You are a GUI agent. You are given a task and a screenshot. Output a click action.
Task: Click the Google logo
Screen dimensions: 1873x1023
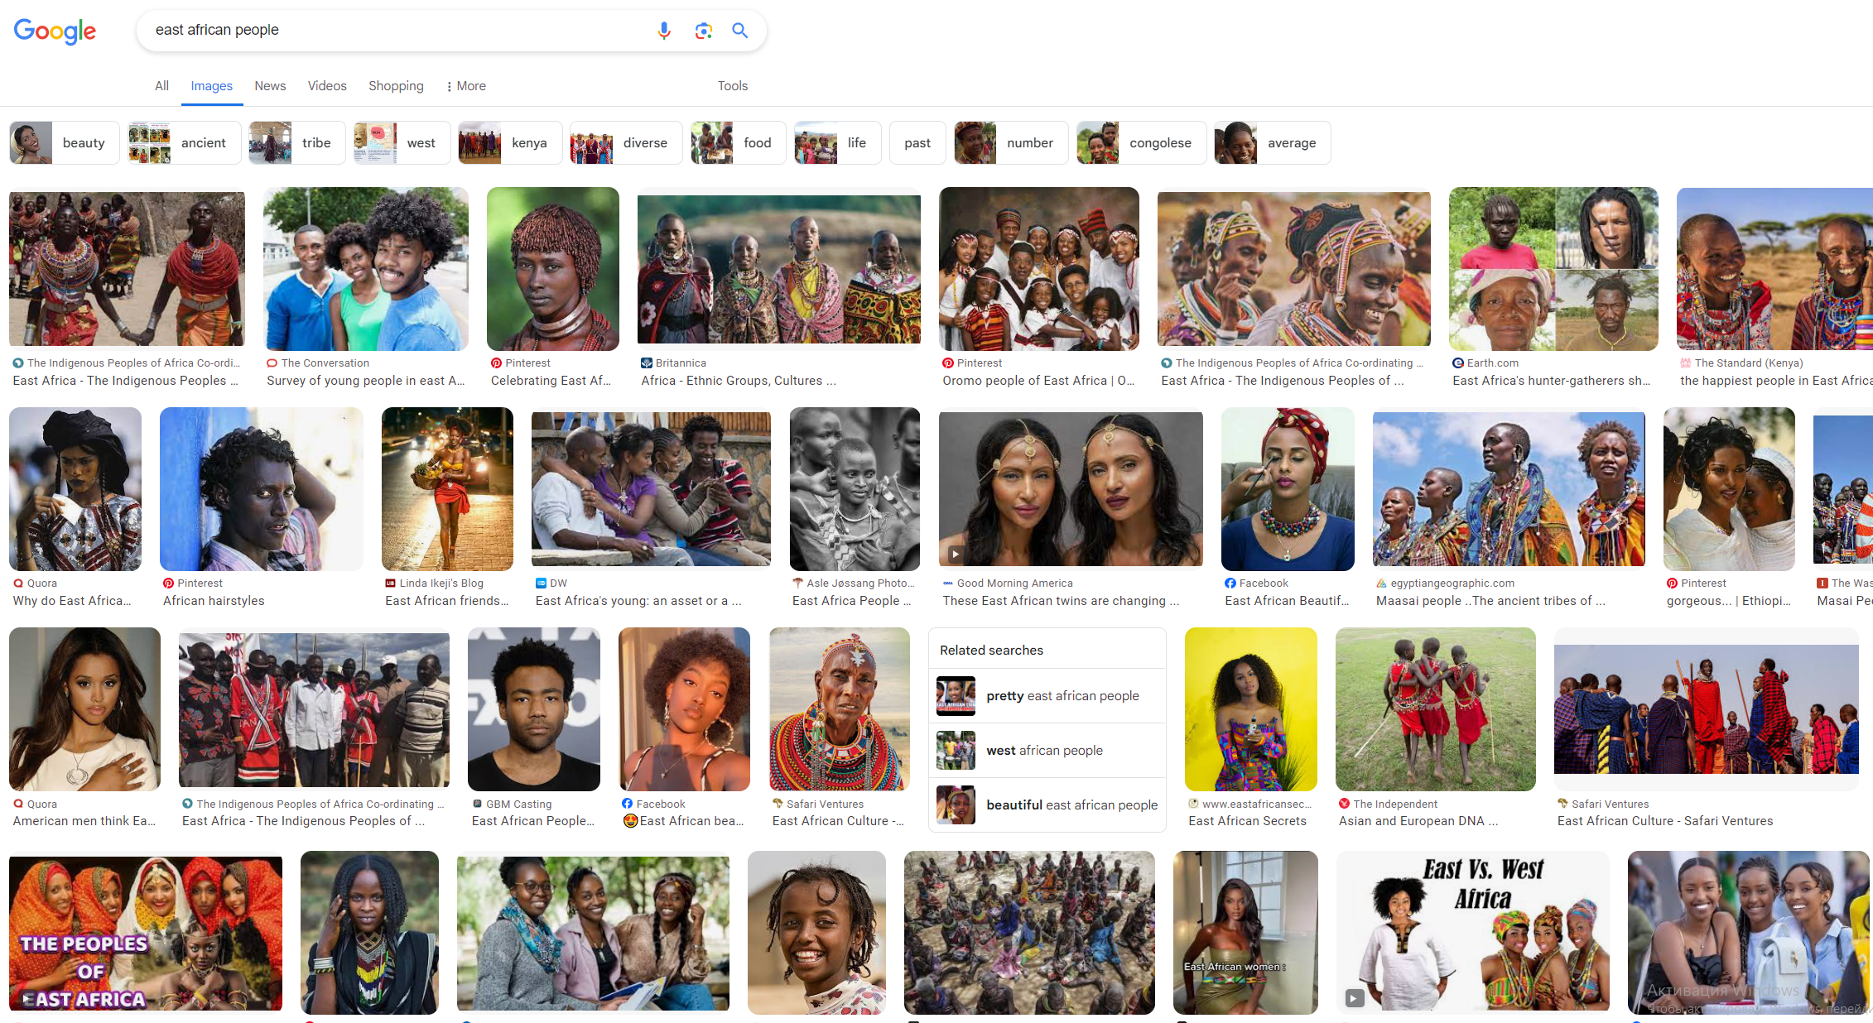55,31
